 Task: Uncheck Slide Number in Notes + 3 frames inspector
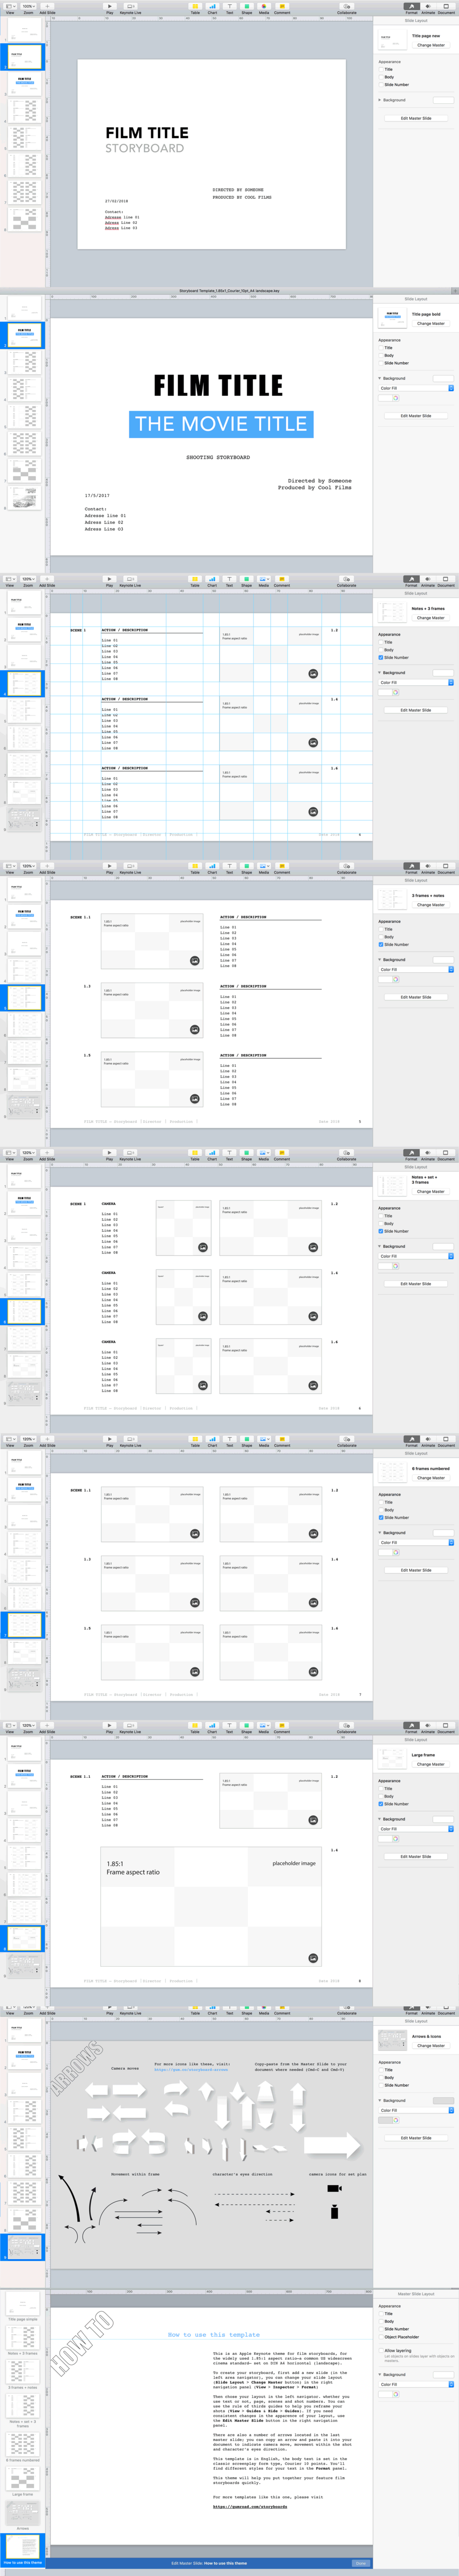[x=380, y=658]
